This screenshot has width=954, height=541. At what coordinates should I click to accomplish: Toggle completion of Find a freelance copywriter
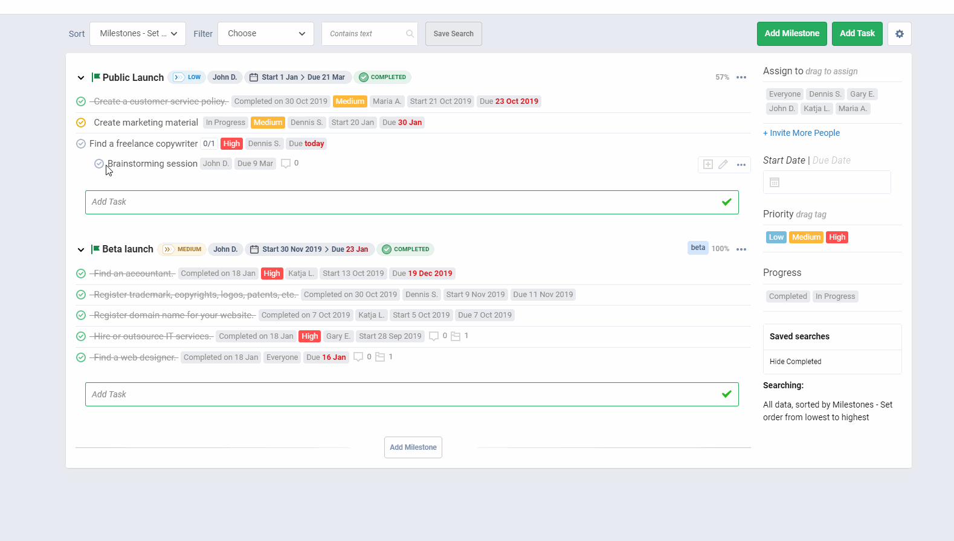point(81,144)
